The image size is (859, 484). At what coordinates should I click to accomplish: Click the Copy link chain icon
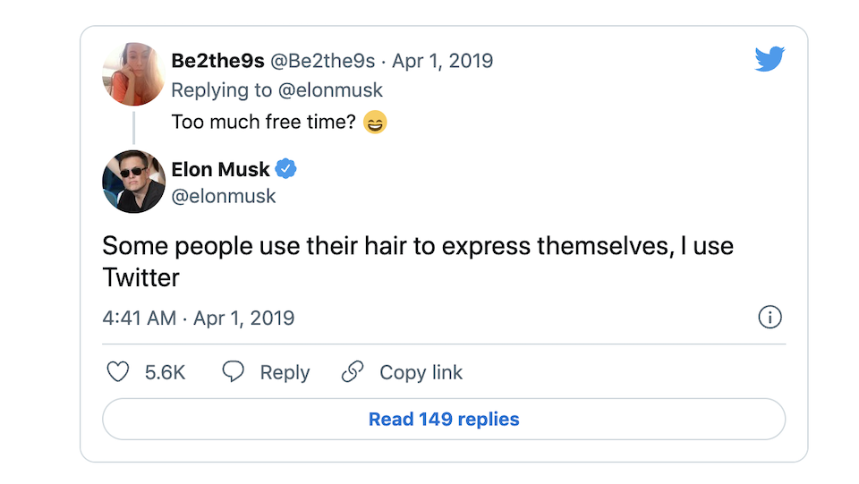coord(353,372)
